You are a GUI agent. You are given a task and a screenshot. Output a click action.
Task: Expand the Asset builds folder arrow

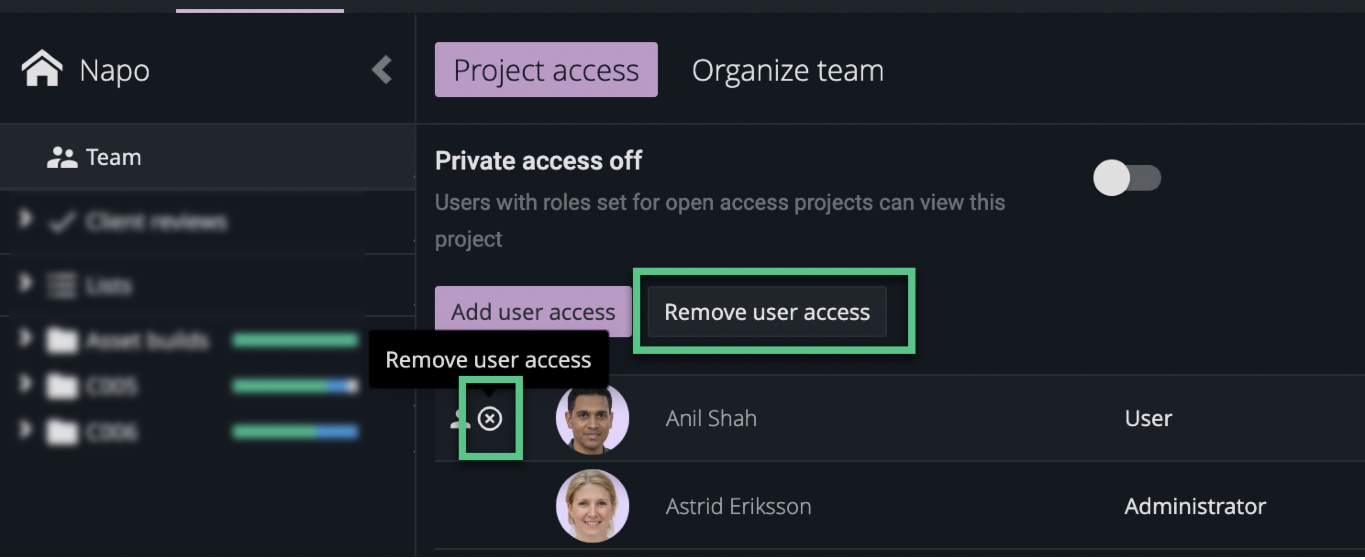(25, 338)
